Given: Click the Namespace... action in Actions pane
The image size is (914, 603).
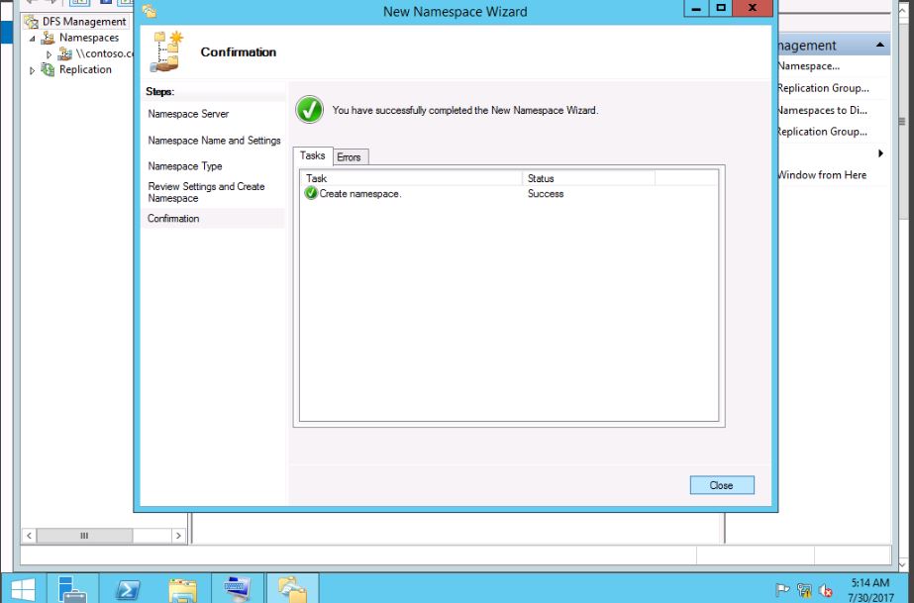Looking at the screenshot, I should pyautogui.click(x=808, y=65).
